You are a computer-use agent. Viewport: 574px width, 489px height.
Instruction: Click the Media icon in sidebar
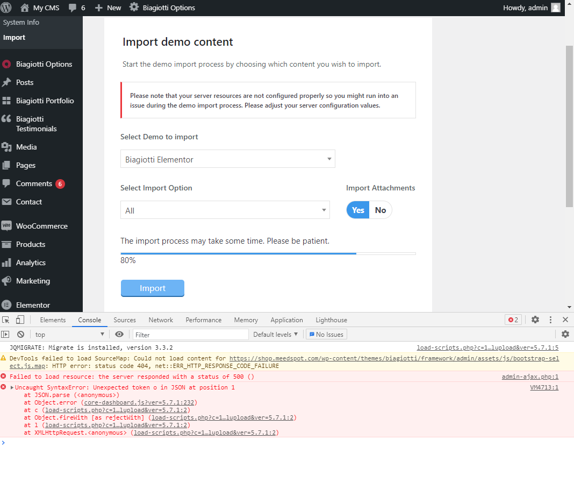[6, 147]
